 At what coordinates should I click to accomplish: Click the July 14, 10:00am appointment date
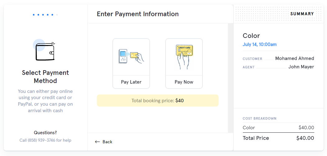coord(260,44)
